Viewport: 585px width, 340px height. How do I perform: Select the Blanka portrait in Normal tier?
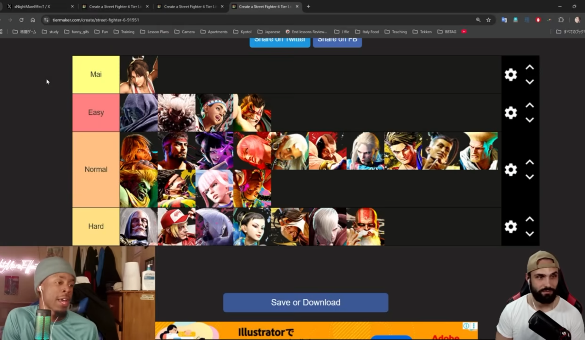139,189
